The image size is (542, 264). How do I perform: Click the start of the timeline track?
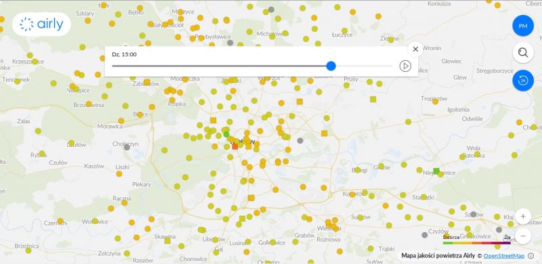(113, 66)
